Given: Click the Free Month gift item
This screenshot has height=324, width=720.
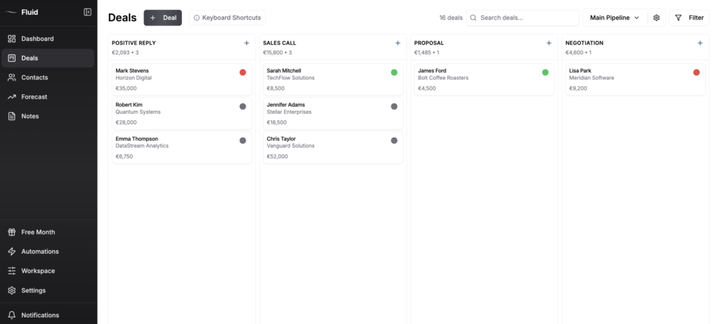Looking at the screenshot, I should click(38, 232).
